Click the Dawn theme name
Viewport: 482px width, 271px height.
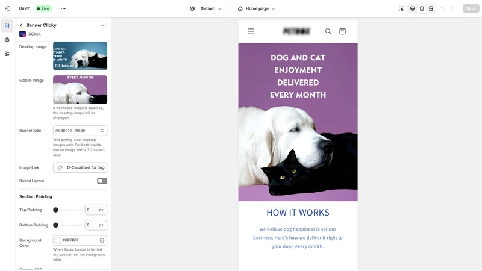coord(25,8)
